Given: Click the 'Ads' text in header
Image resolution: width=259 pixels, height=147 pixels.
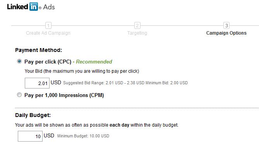Looking at the screenshot, I should [x=49, y=7].
